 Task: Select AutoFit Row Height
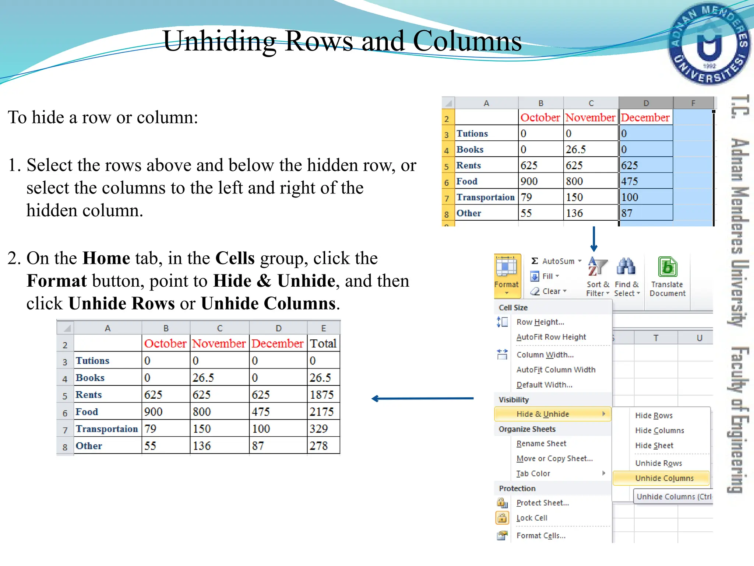(x=551, y=337)
